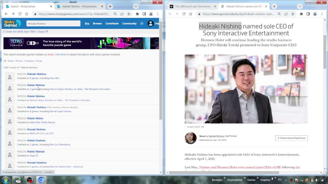
Task: Open extensions puzzle icon in gamesindustry.biz window
Action: (301, 14)
